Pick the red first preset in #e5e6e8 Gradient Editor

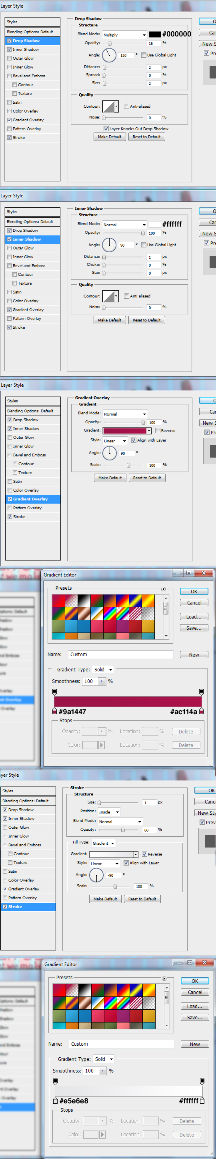coord(59,990)
